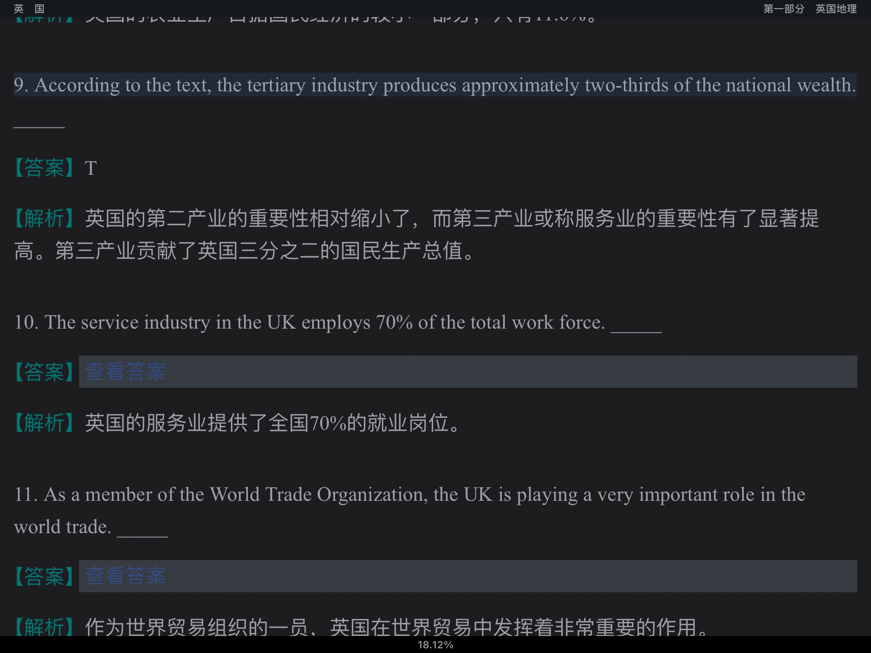Click the highlighted question 9 sentence

click(x=435, y=85)
